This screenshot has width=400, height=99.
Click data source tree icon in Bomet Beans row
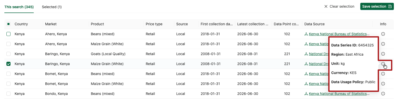click(x=306, y=74)
